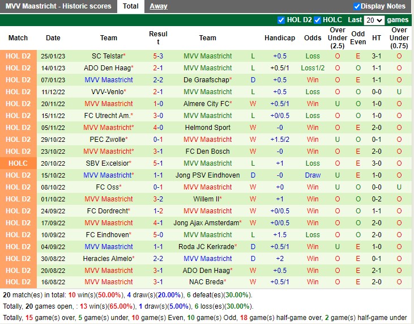Open FC Dordrecht team link
The image size is (414, 324).
[109, 211]
